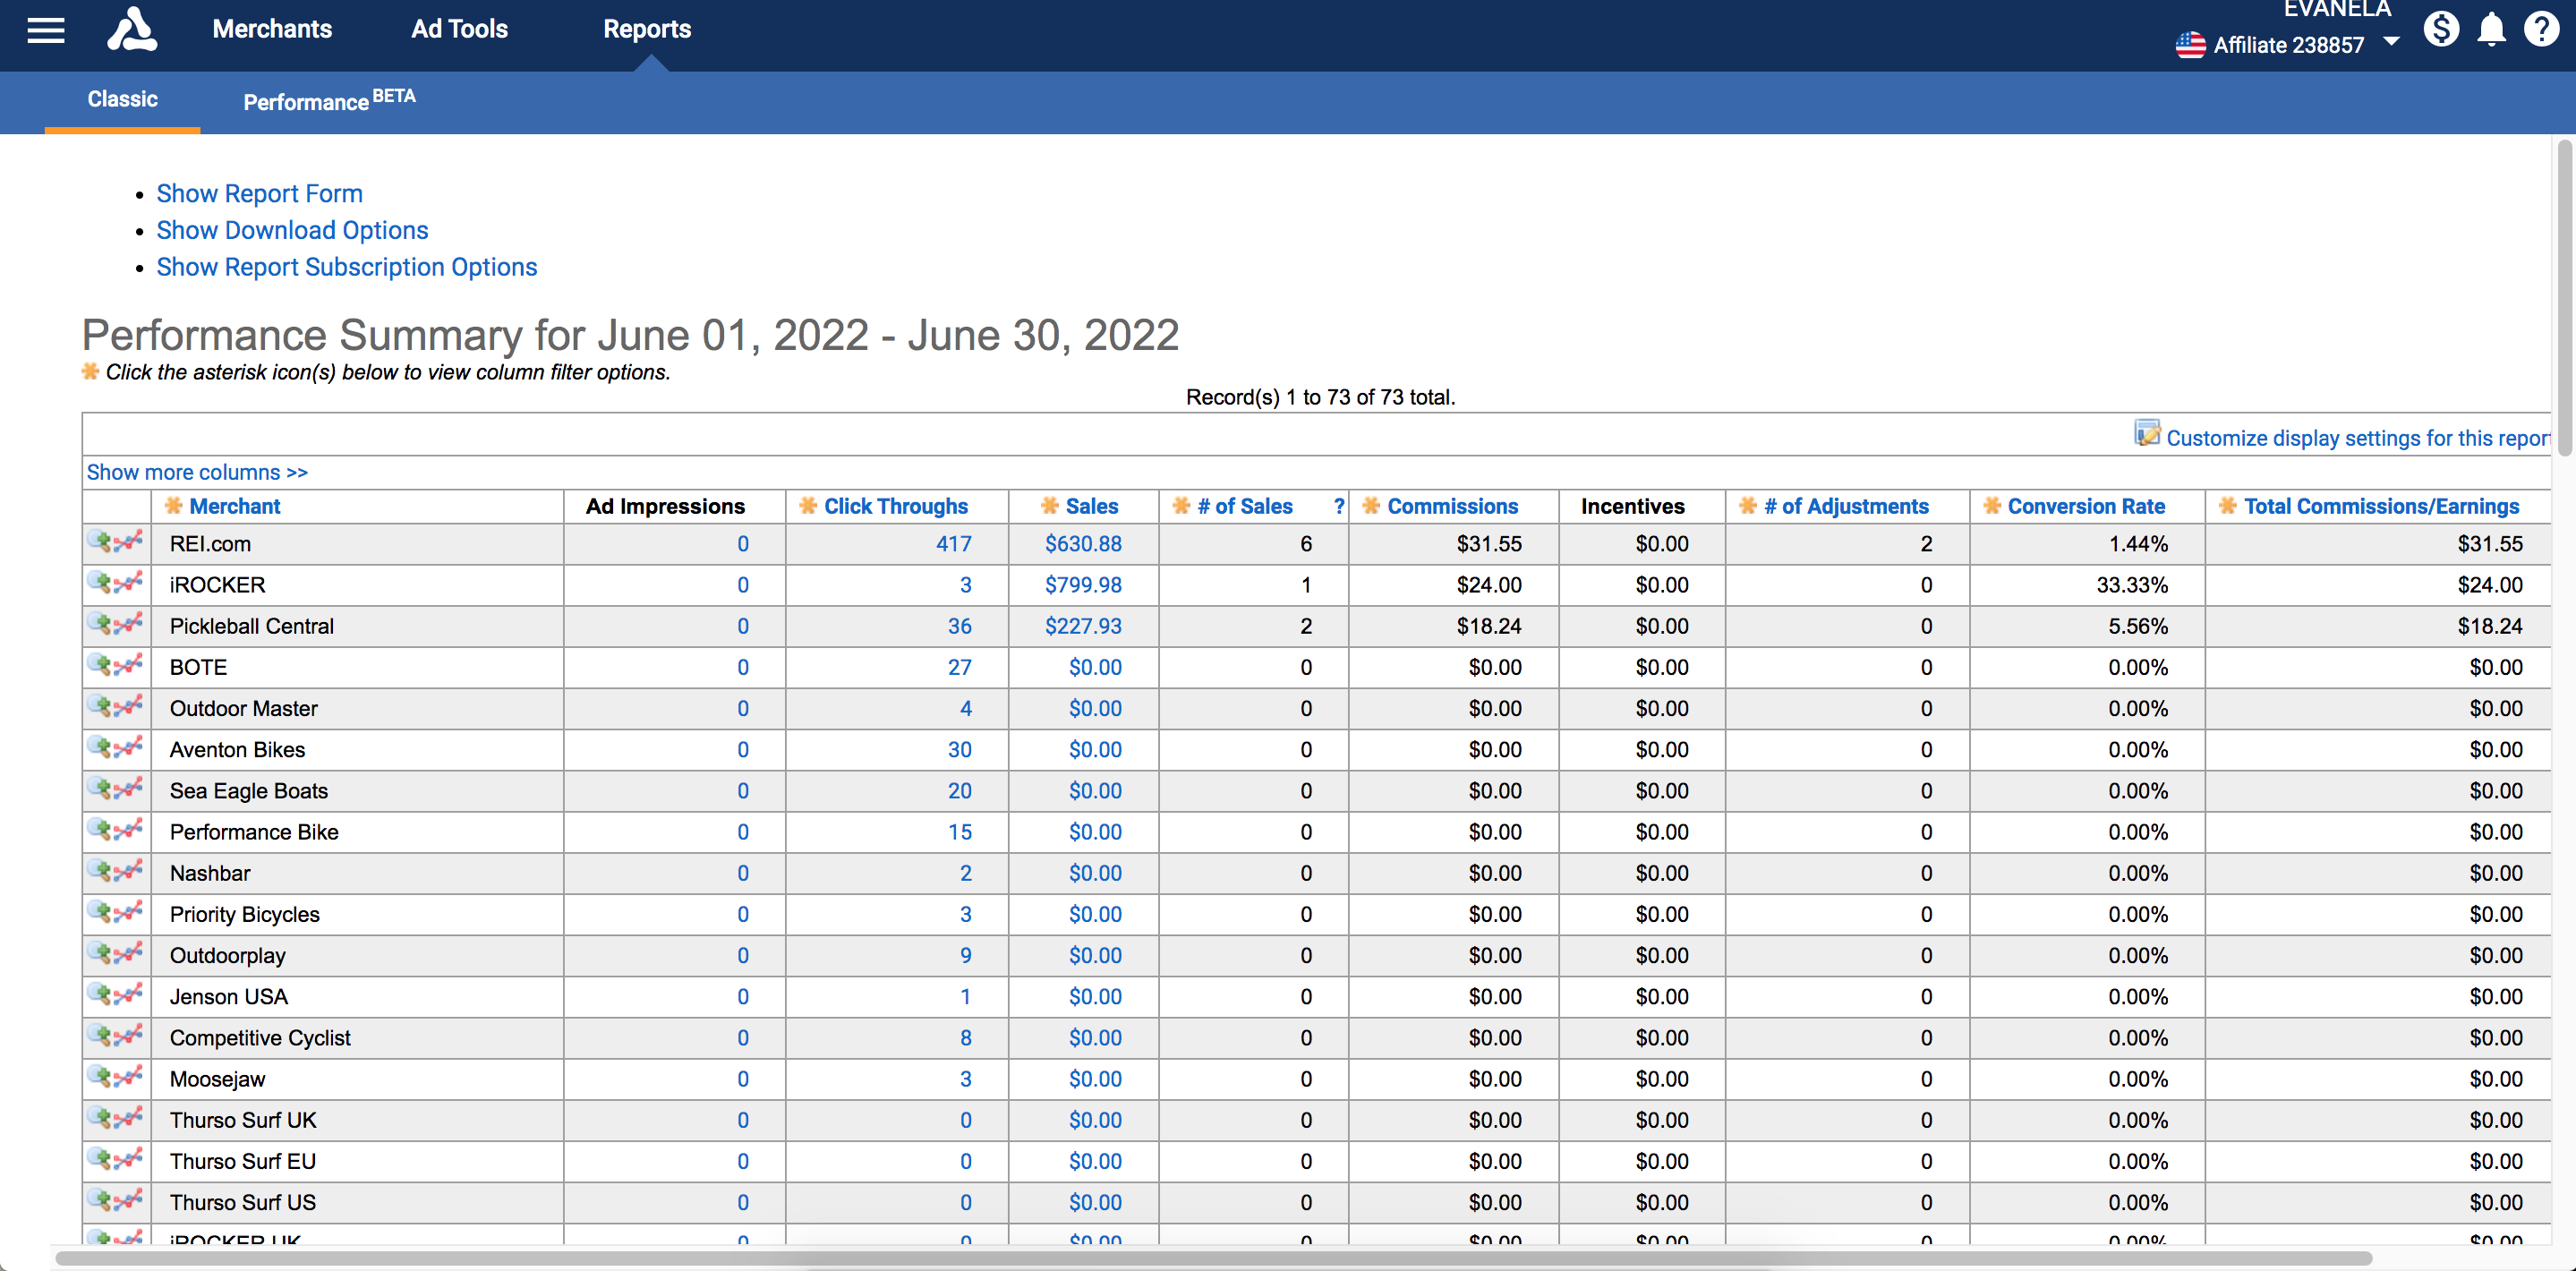Expand Show Report Subscription Options
This screenshot has width=2576, height=1271.
coord(346,267)
